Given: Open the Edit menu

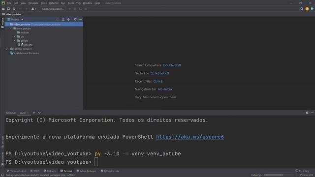Looking at the screenshot, I should coord(16,3).
